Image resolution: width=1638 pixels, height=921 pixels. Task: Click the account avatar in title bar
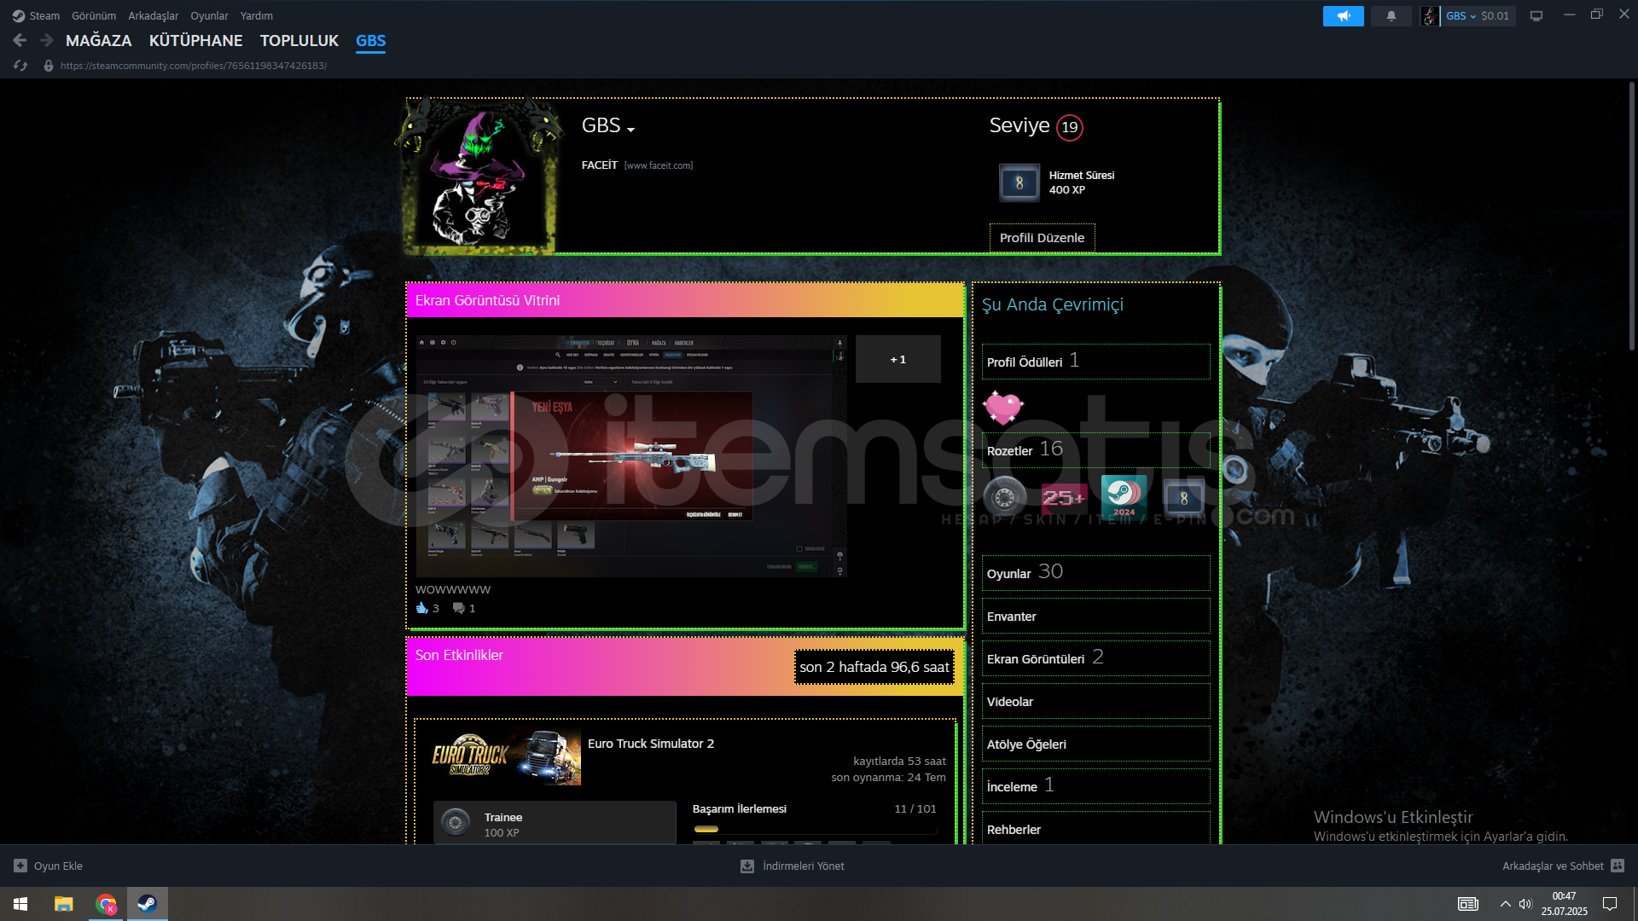click(x=1429, y=16)
